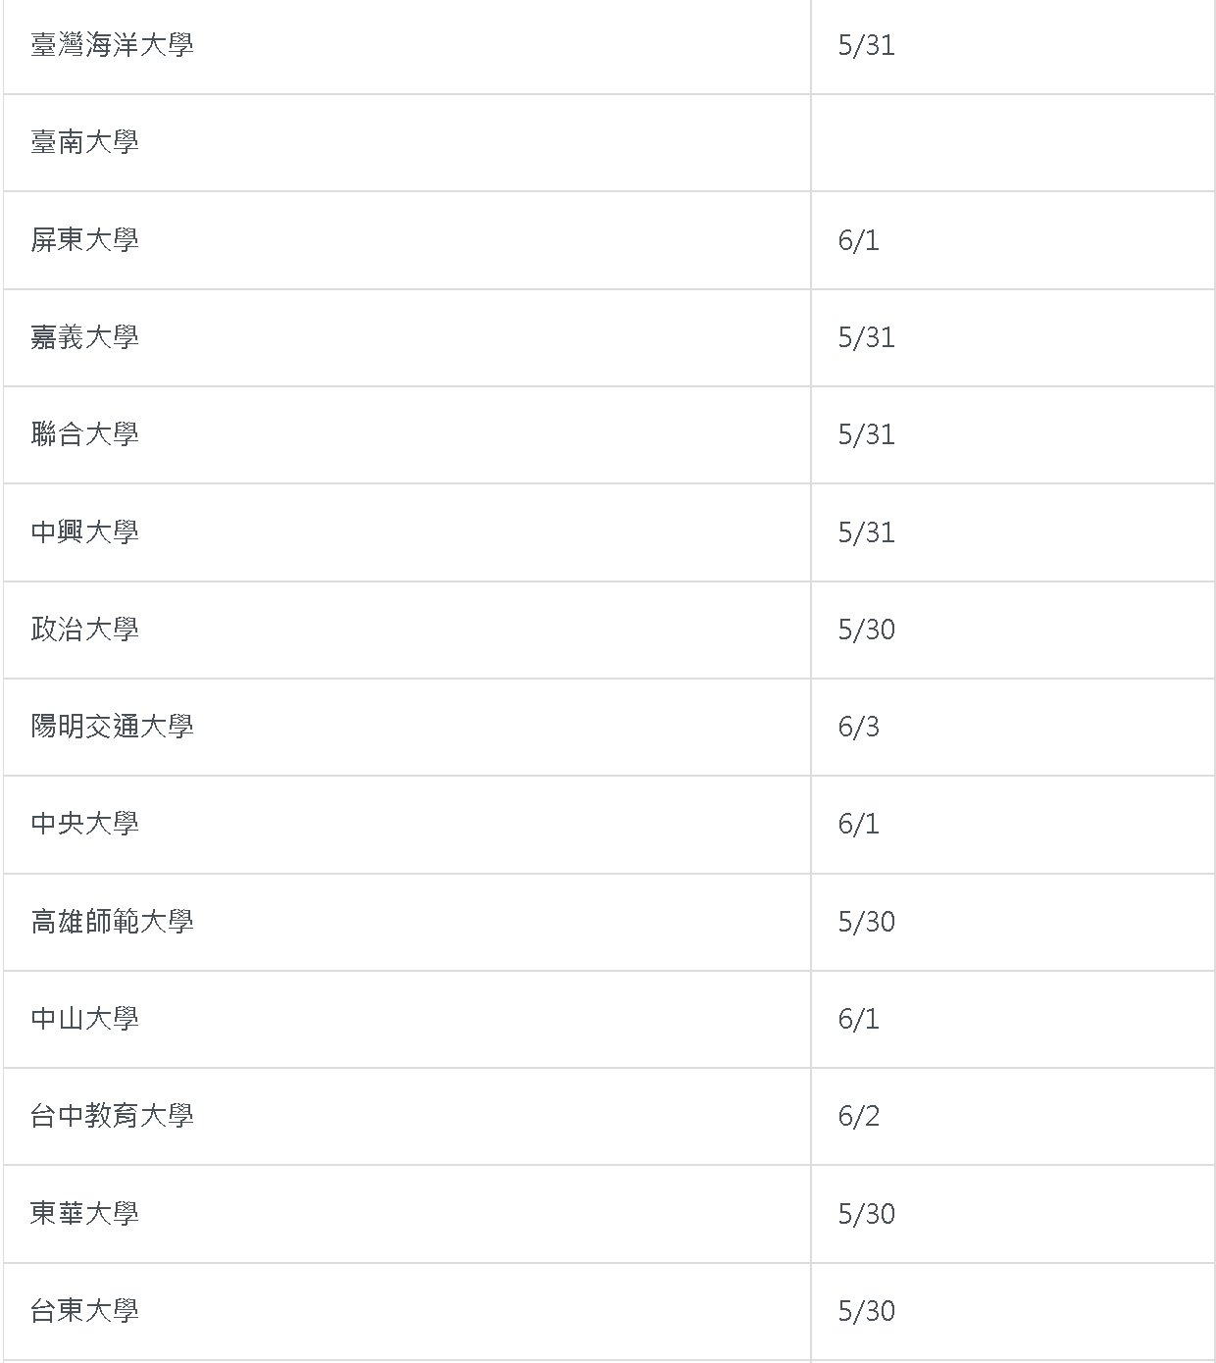Click the 6/2 date for 台中教育大學
The width and height of the screenshot is (1216, 1363).
(x=858, y=1116)
